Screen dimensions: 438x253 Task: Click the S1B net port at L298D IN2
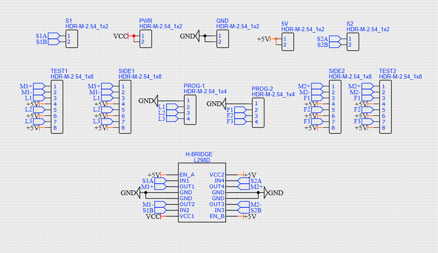point(154,210)
